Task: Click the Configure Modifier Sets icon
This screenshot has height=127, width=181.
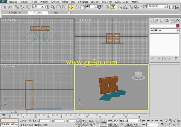Action: tap(176, 59)
